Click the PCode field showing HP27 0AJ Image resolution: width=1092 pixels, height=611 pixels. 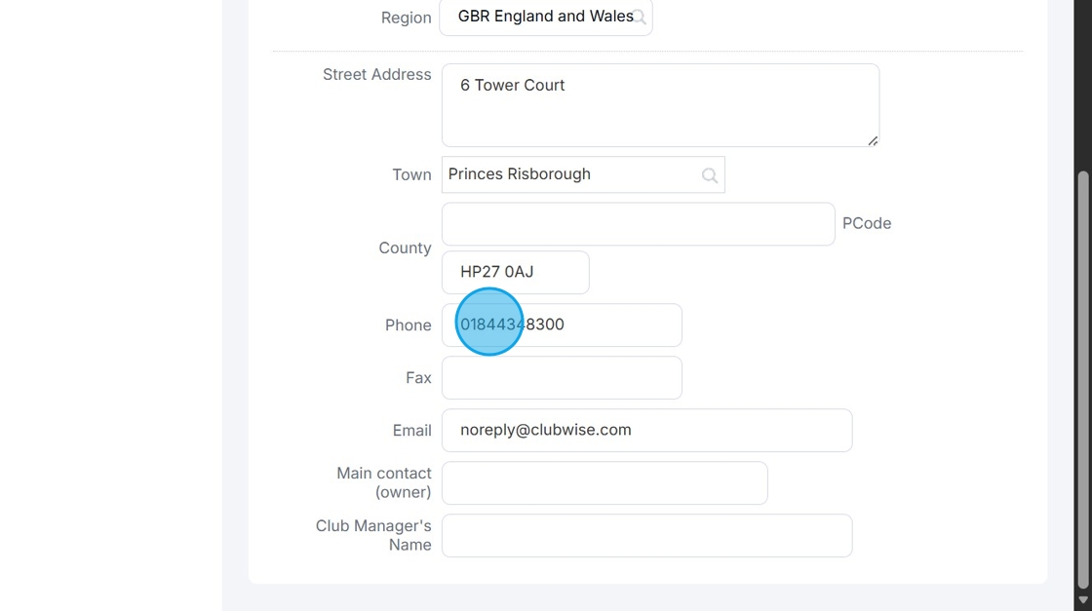click(x=515, y=272)
